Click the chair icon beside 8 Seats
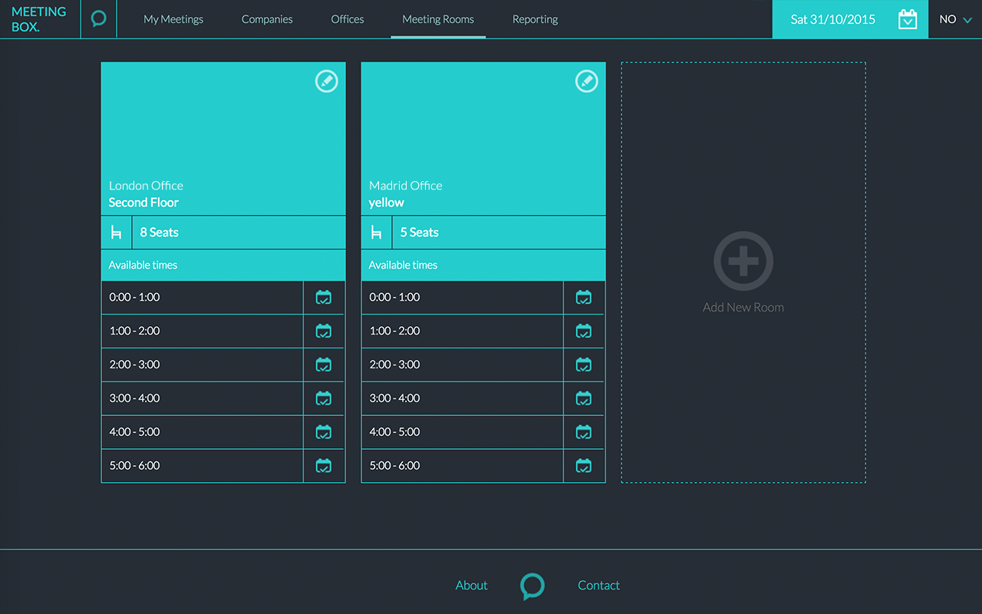Image resolution: width=982 pixels, height=614 pixels. 117,233
